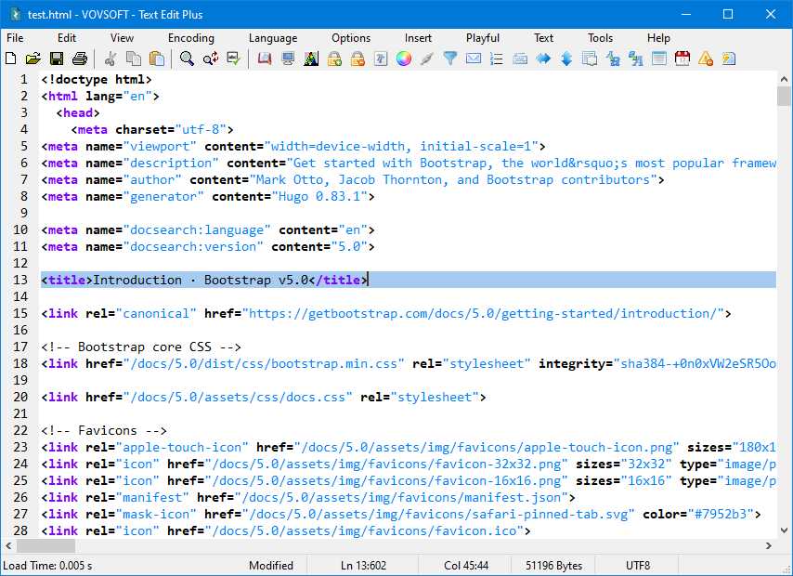Open the color wheel picker

(x=404, y=59)
